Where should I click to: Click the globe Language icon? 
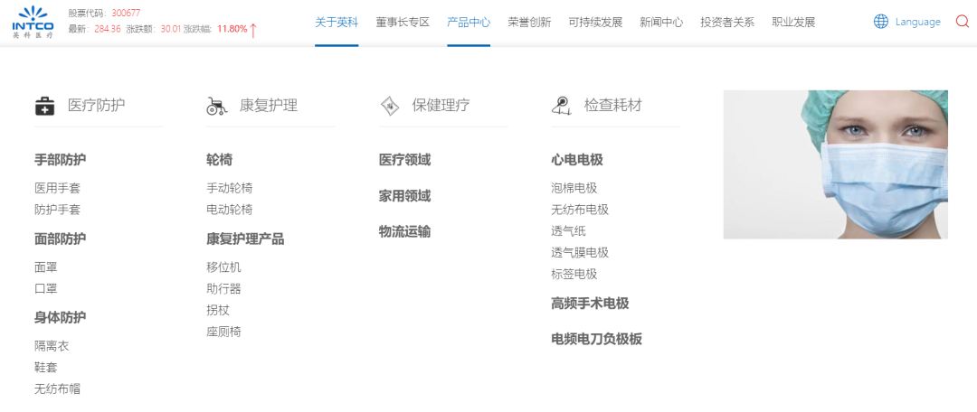pyautogui.click(x=880, y=22)
